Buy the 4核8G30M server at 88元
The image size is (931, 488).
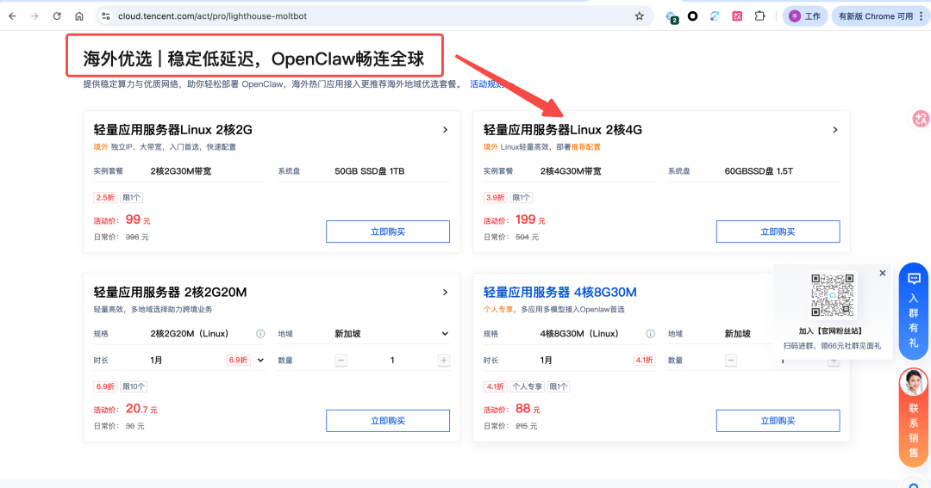[x=778, y=421]
